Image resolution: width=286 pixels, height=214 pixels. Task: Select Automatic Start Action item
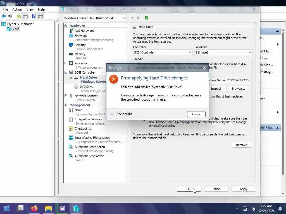(x=90, y=147)
